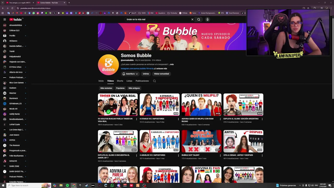Play ¿Quien es Milipili? thumbnail
Viewport: 334px width, 188px height.
[201, 104]
